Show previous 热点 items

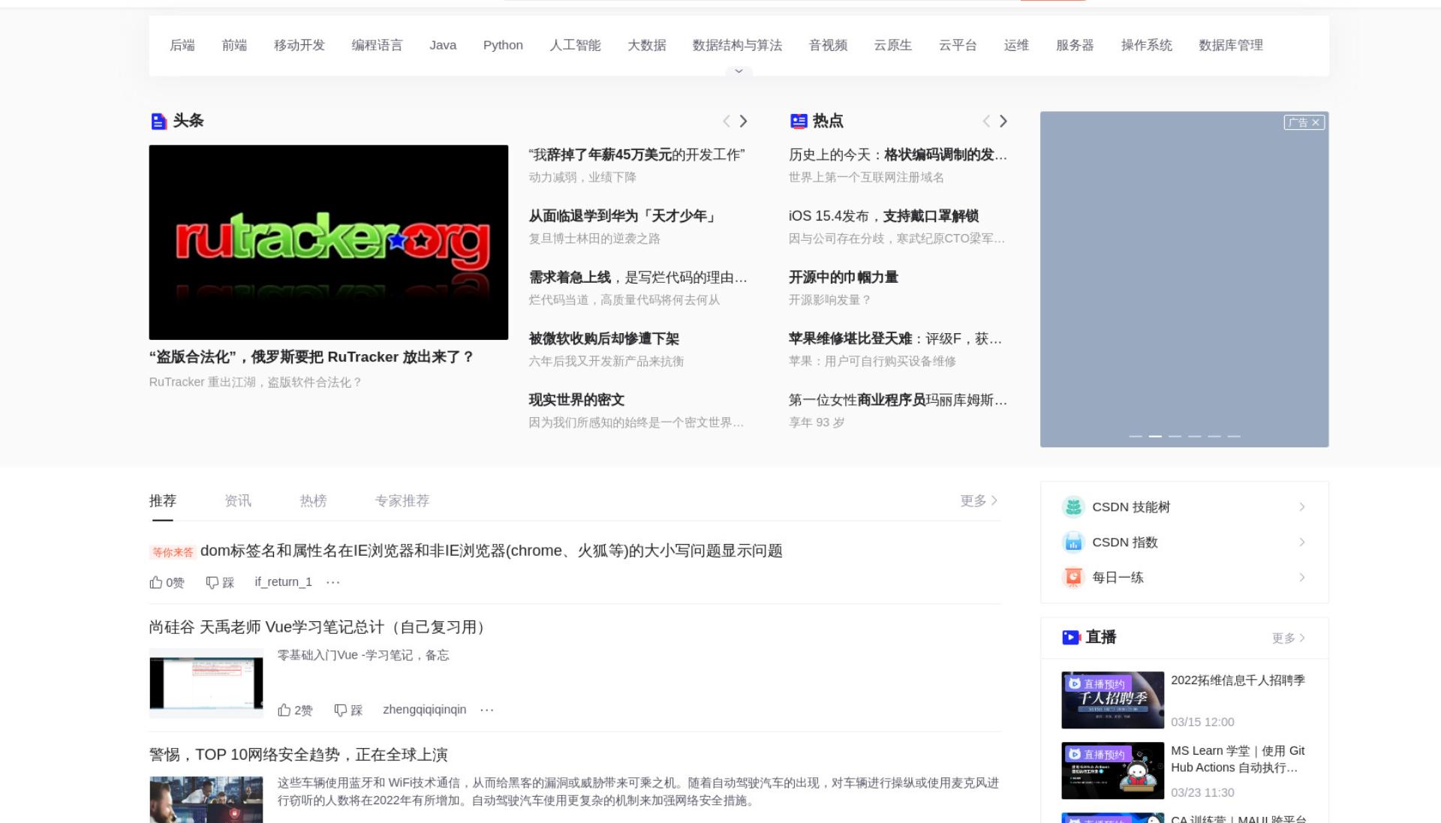pyautogui.click(x=986, y=121)
